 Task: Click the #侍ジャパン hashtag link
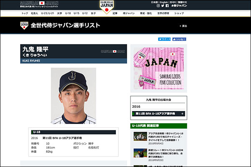point(179,6)
